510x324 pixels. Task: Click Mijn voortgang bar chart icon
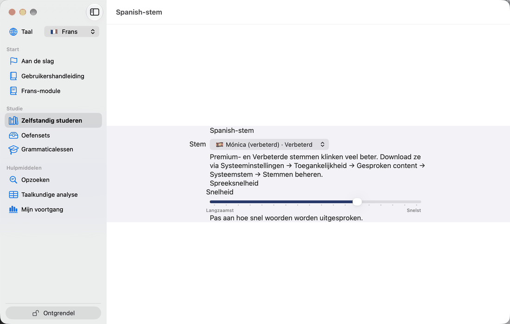(x=13, y=209)
